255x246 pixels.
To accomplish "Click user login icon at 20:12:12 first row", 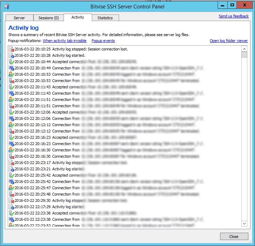I will coord(12,125).
